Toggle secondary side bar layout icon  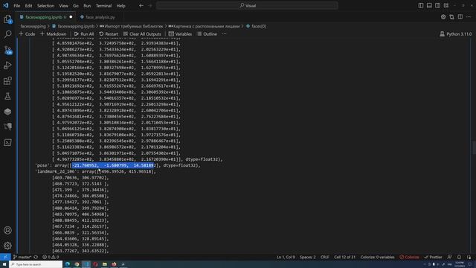(x=438, y=5)
